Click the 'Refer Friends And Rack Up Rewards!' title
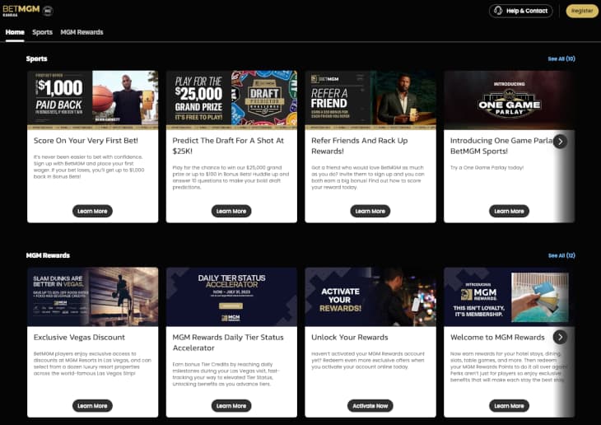Screen dimensions: 601x425 pos(360,146)
